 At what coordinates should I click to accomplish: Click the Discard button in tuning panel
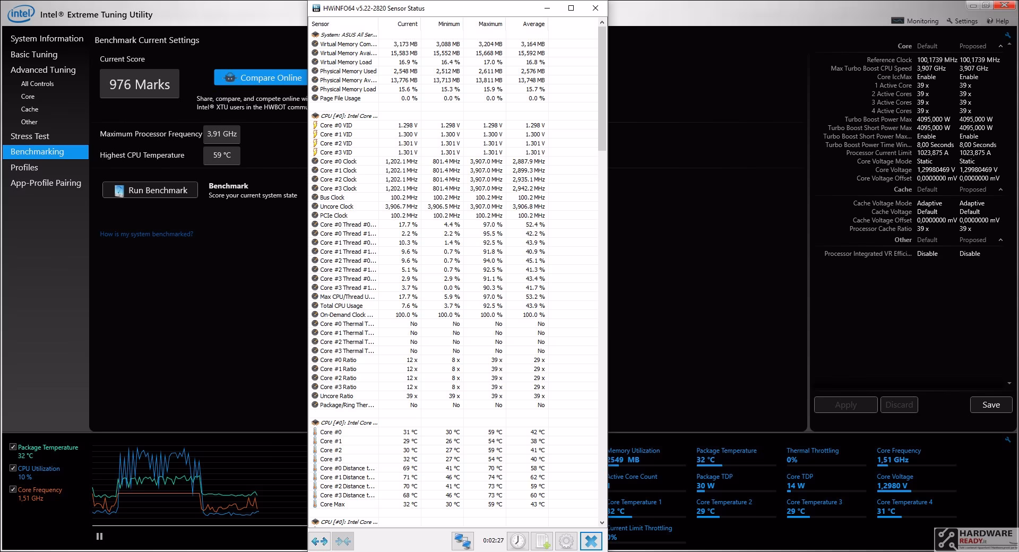click(899, 405)
